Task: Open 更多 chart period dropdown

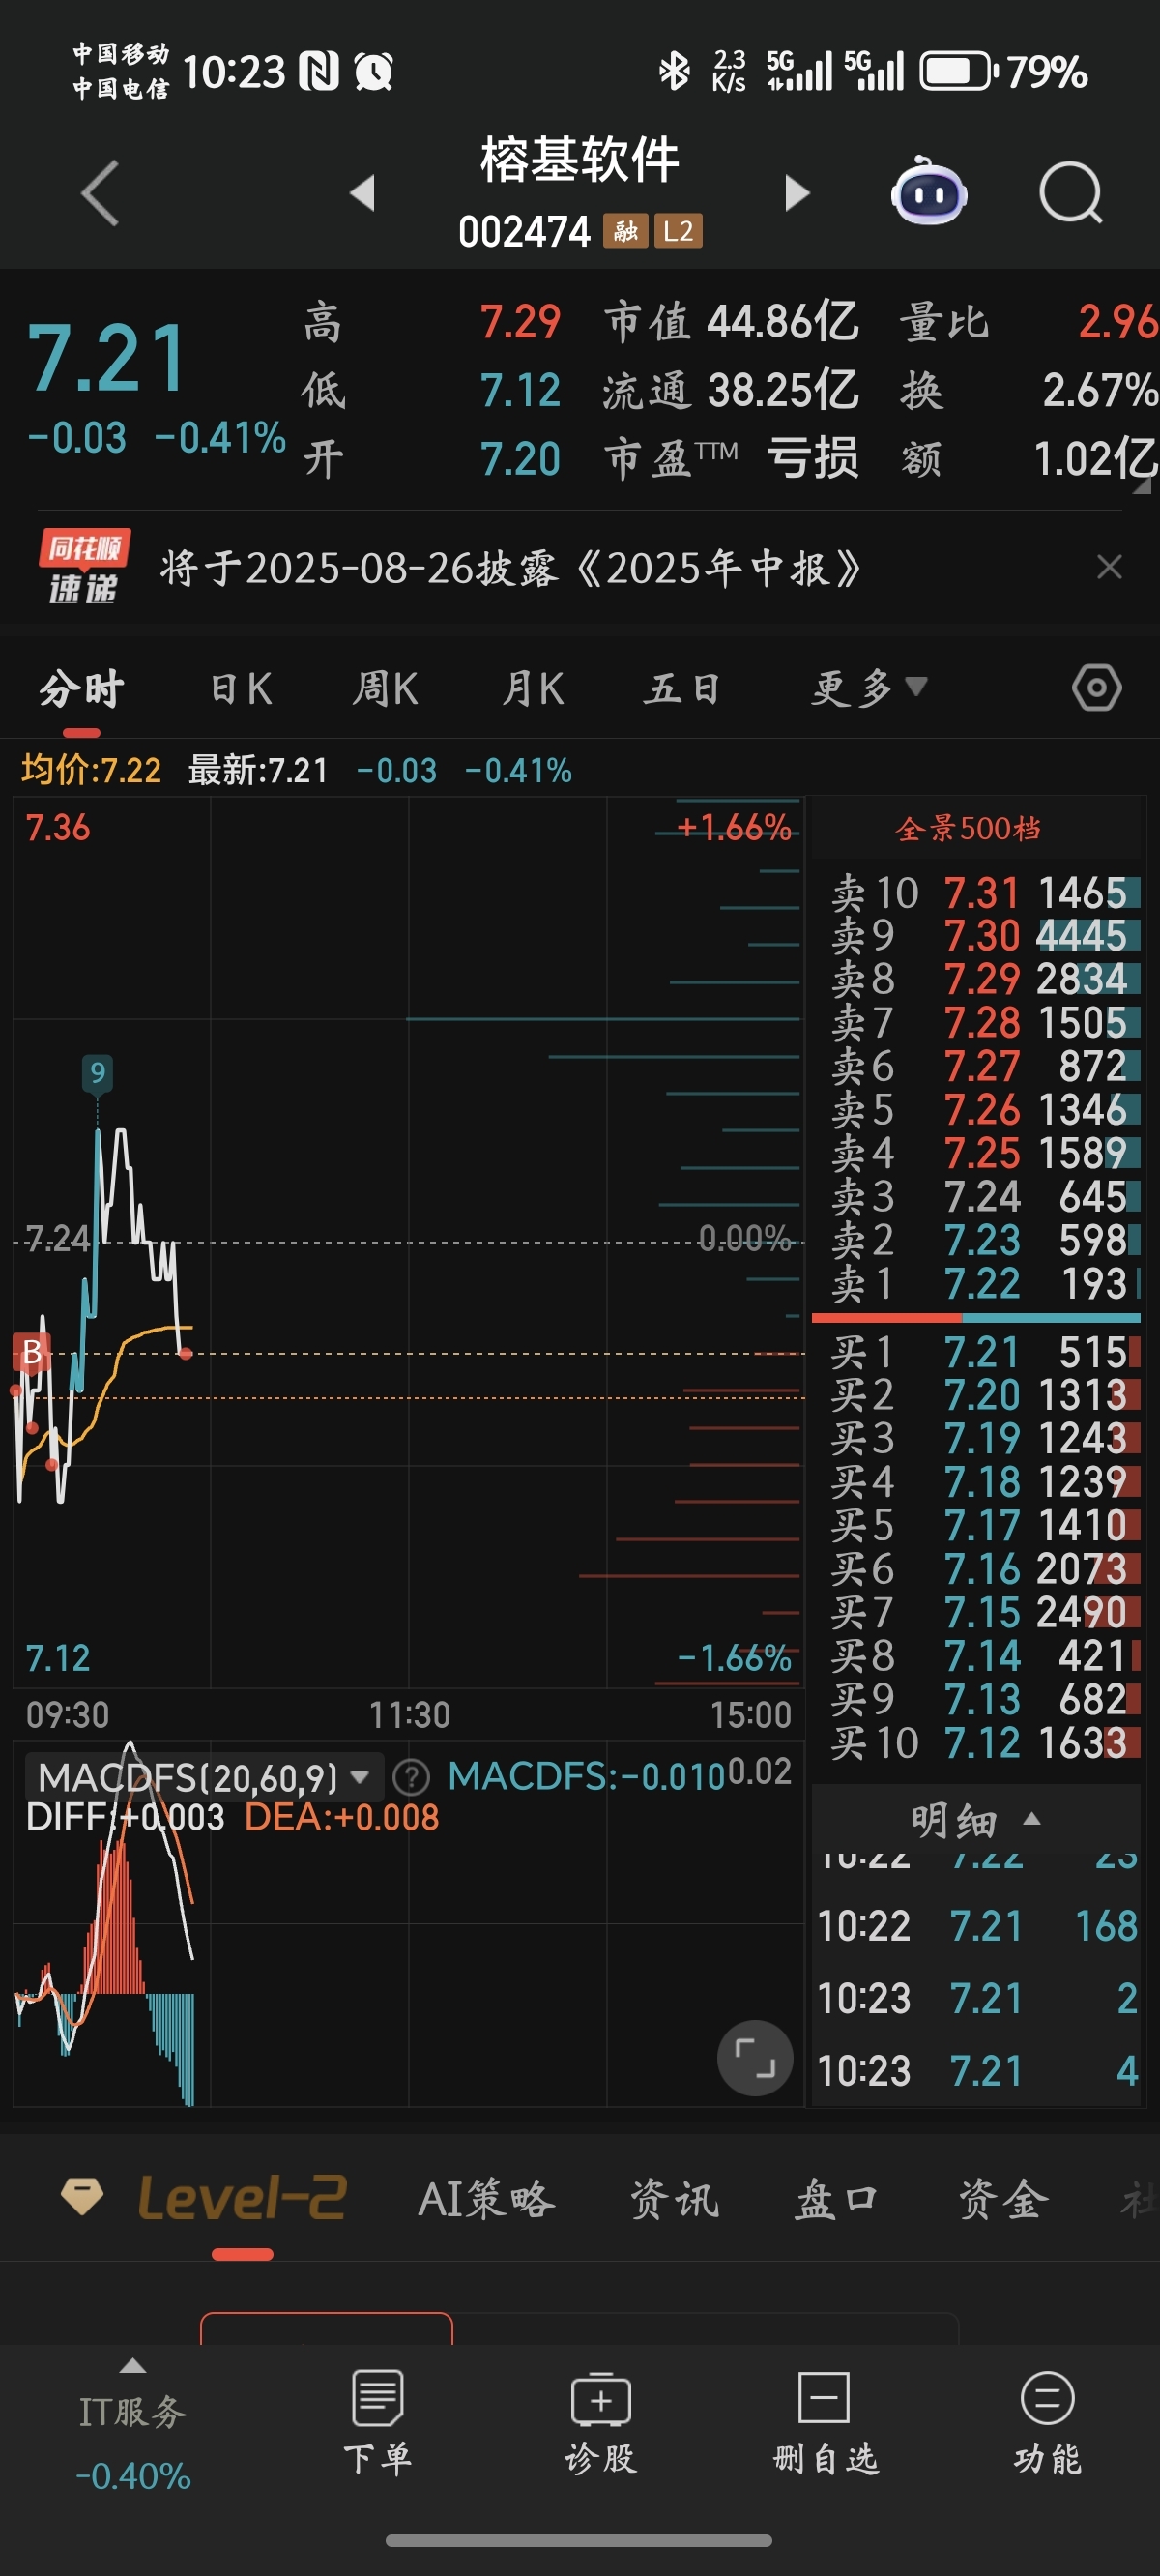Action: (868, 688)
